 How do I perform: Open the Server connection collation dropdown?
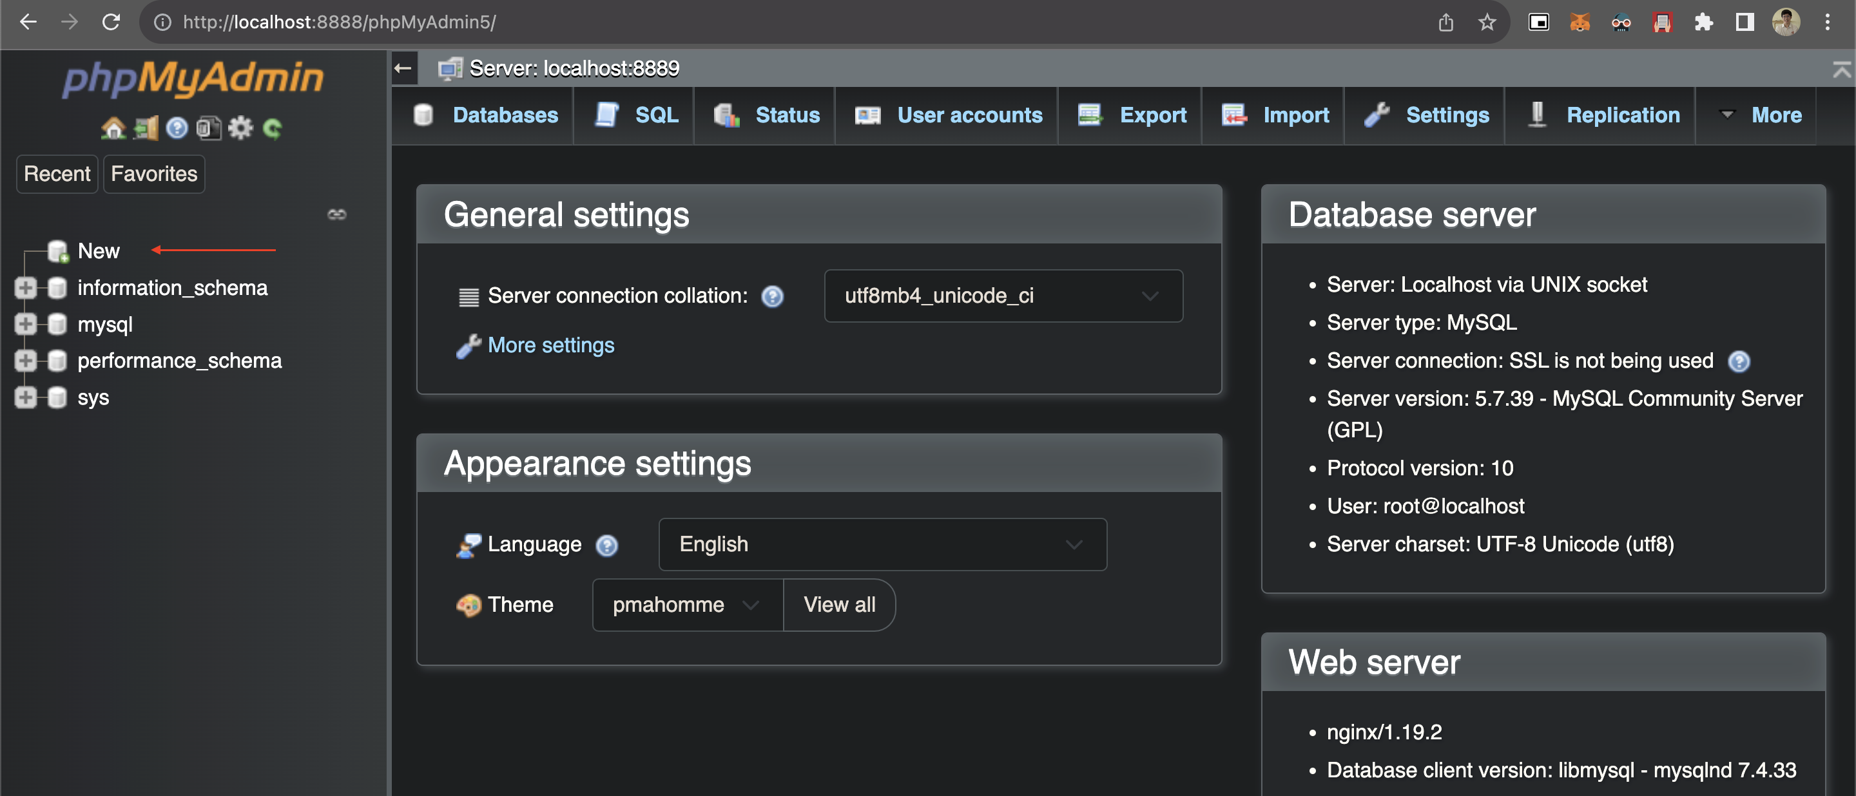pyautogui.click(x=1003, y=296)
